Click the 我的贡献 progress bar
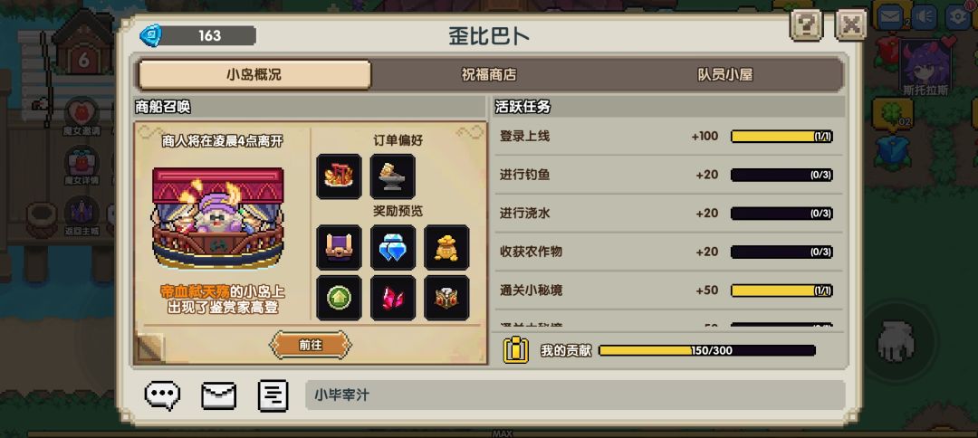 click(x=706, y=350)
